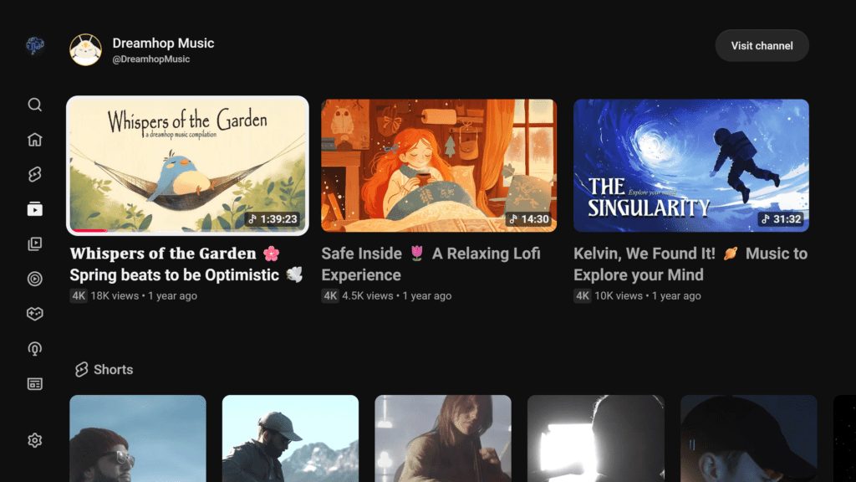Open the account avatar in the sidebar
The image size is (856, 482).
35,45
